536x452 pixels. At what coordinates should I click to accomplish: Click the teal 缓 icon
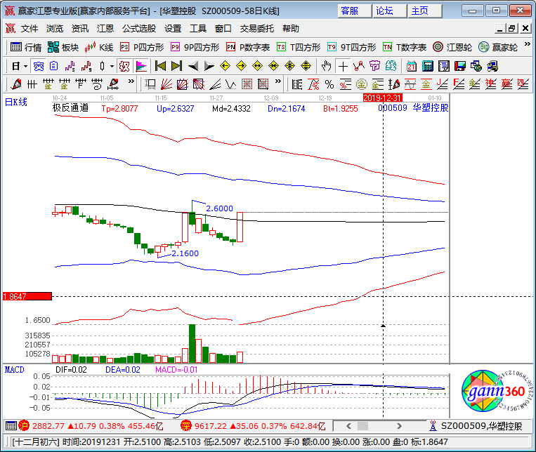pos(391,66)
